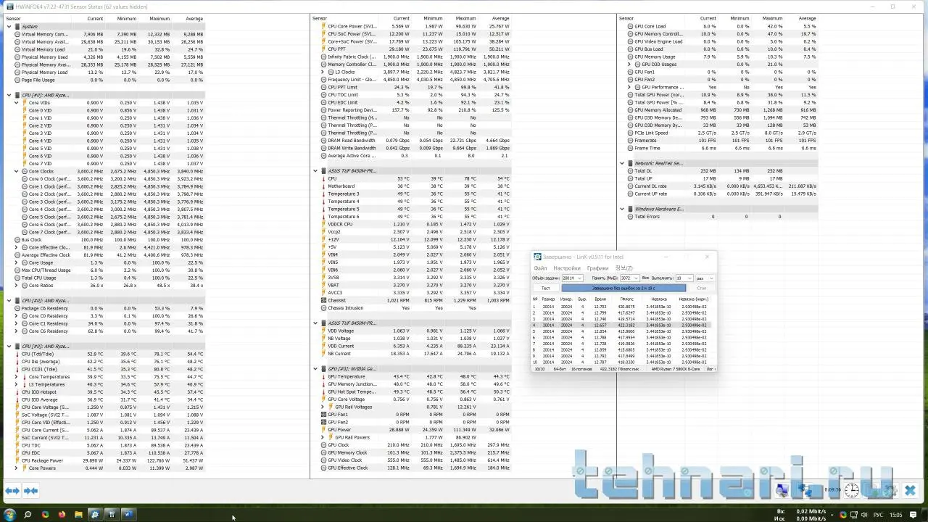
Task: Open Firefox from the taskbar
Action: 62,515
